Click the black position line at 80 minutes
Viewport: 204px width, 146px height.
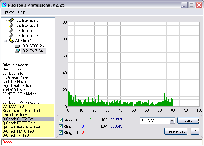click(x=173, y=64)
